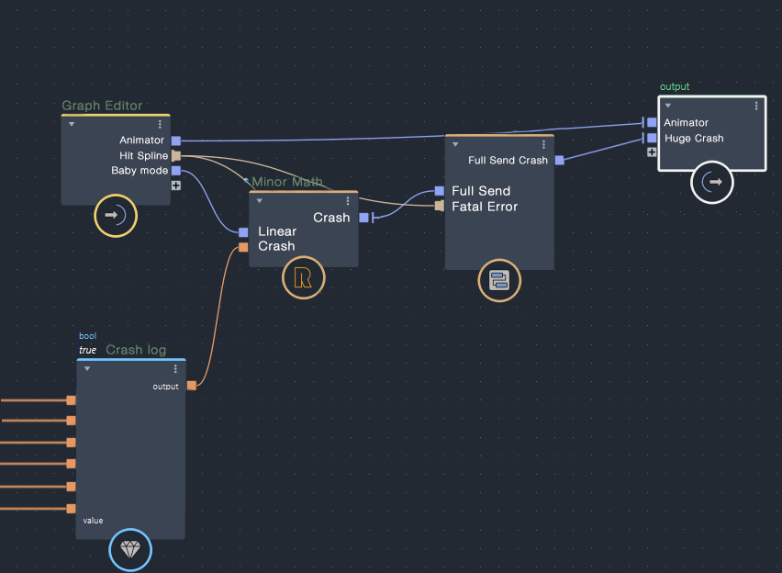This screenshot has width=782, height=573.
Task: Open the Crash log node's three-dot menu
Action: pyautogui.click(x=175, y=369)
